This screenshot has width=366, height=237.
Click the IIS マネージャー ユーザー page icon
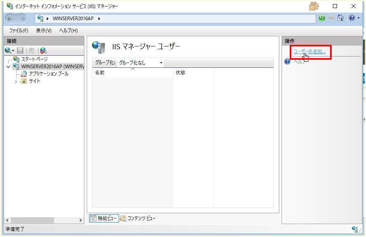tap(99, 47)
